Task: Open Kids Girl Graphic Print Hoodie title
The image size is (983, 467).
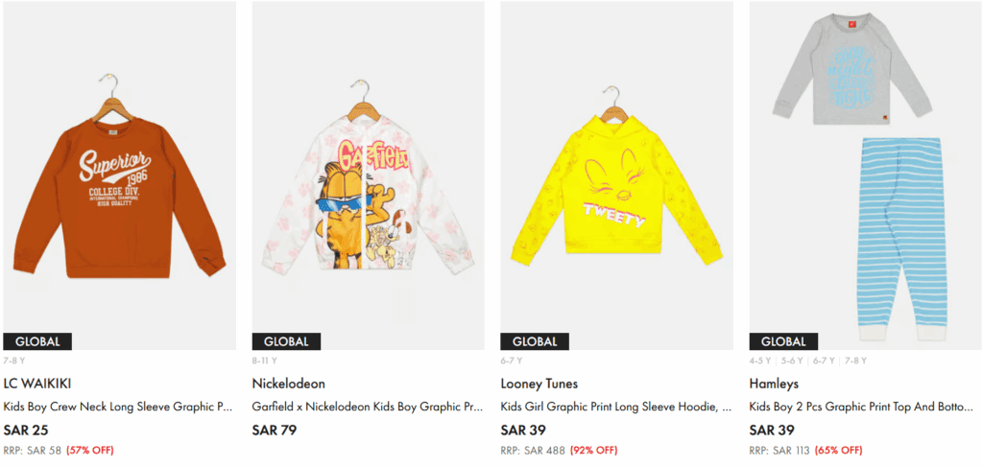Action: 616,407
